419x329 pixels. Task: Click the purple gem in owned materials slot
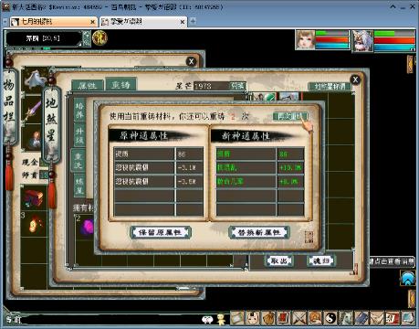(x=87, y=227)
